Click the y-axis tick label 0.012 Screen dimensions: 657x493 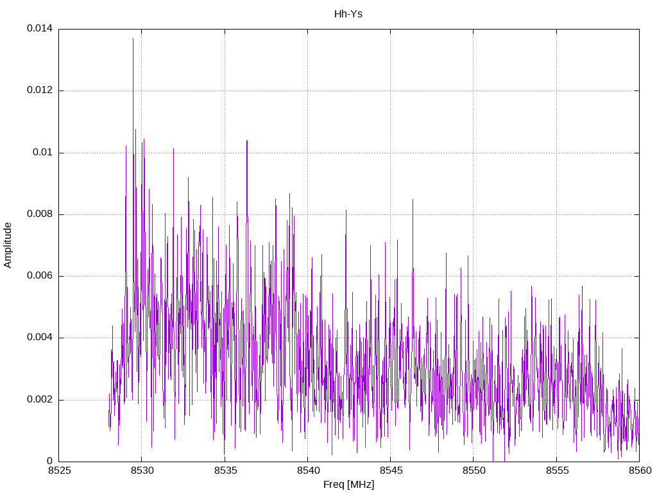tap(40, 90)
